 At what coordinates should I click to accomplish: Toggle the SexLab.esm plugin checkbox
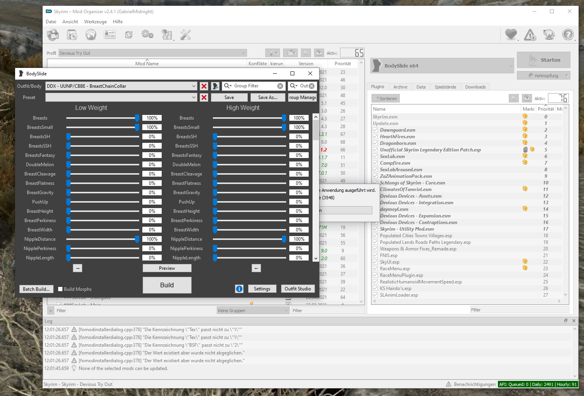pos(375,156)
